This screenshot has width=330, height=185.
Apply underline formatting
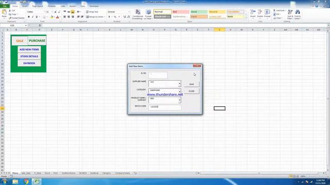(x=37, y=17)
